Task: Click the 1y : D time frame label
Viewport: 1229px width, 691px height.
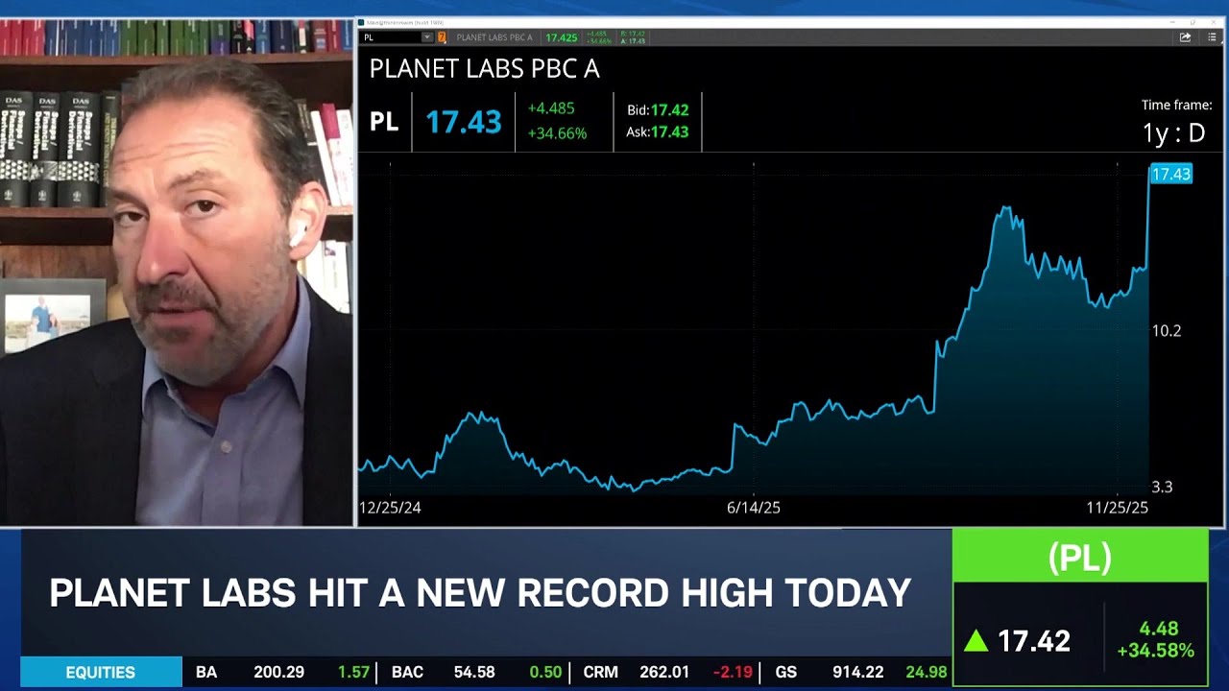Action: [1173, 132]
